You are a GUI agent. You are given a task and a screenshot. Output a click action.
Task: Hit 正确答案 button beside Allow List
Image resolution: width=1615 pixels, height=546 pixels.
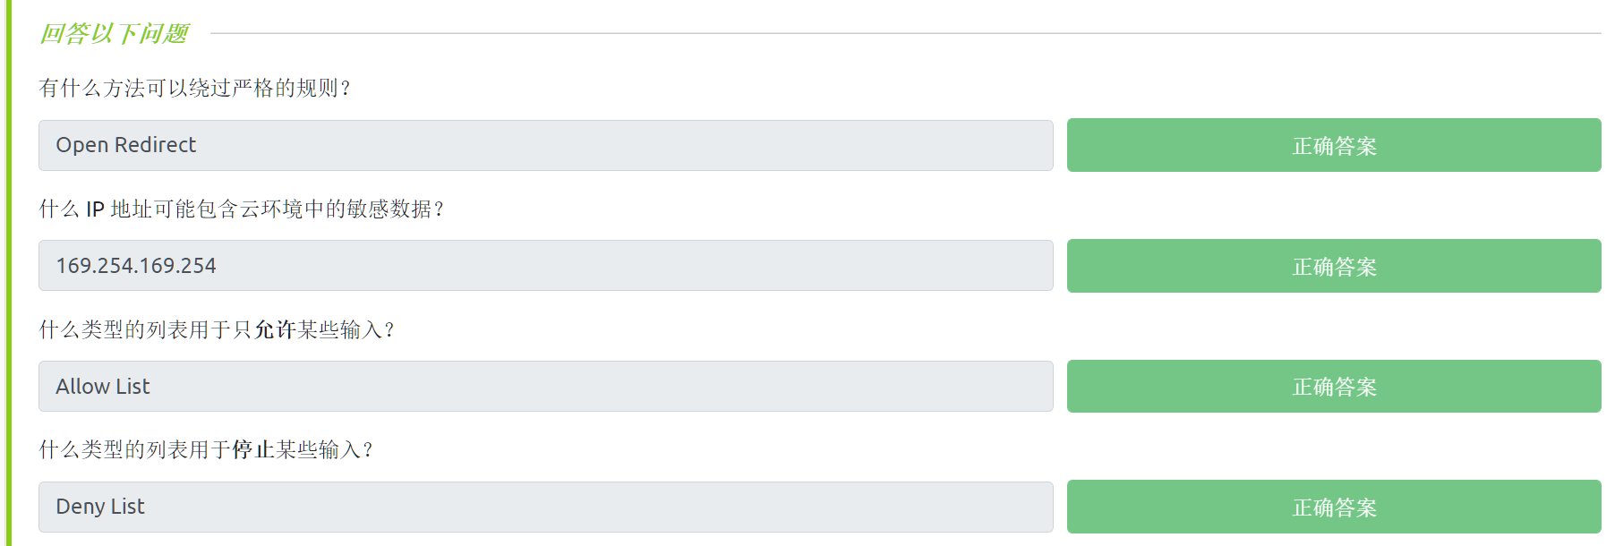click(1333, 387)
